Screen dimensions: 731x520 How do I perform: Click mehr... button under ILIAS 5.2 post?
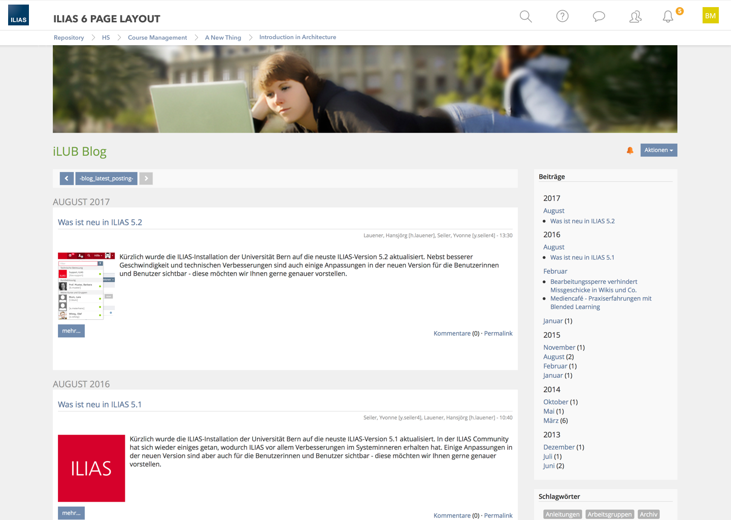coord(71,331)
